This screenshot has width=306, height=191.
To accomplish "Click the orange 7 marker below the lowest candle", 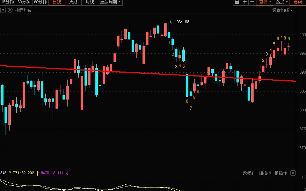I will pyautogui.click(x=191, y=108).
